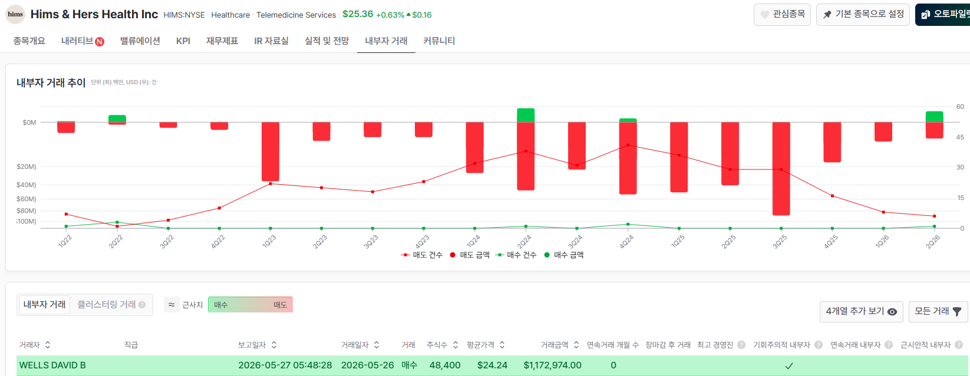This screenshot has height=376, width=970.
Task: Select 내부자 거래 sub-tab in table panel
Action: (45, 304)
